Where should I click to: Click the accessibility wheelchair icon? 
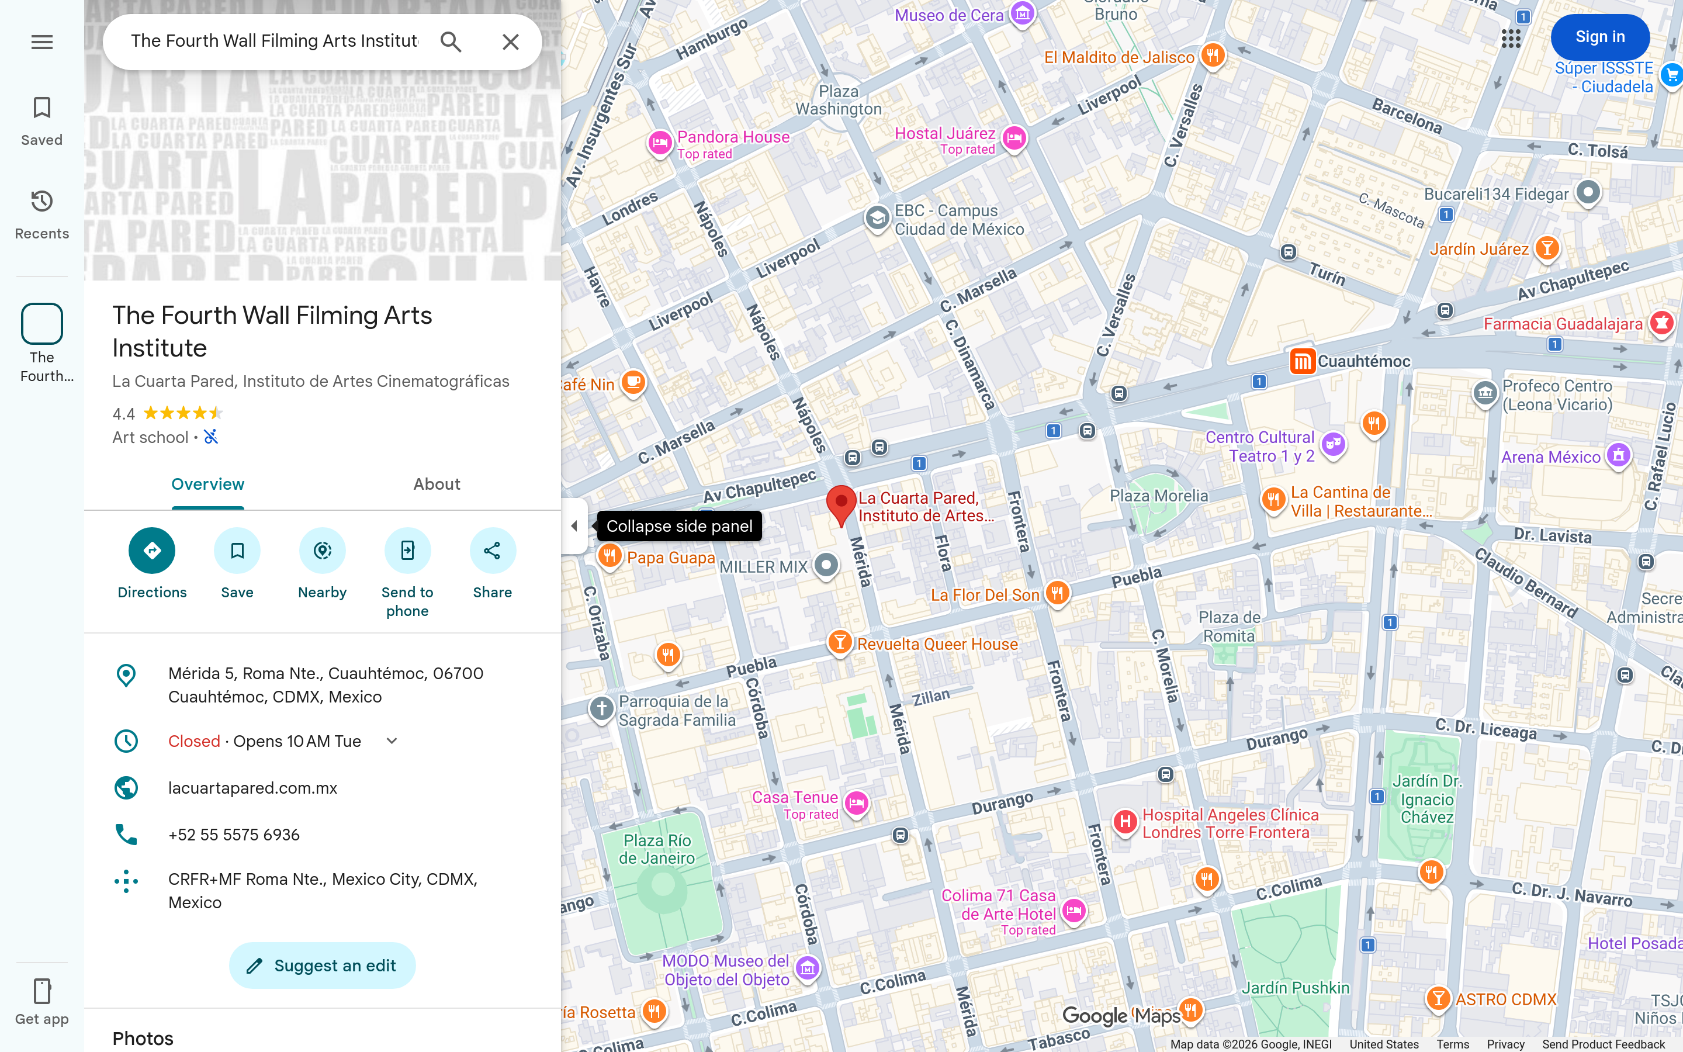[211, 437]
